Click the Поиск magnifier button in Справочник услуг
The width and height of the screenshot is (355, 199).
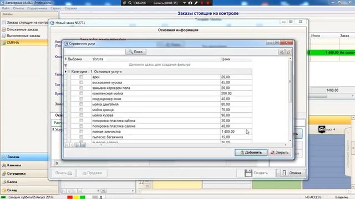click(135, 51)
